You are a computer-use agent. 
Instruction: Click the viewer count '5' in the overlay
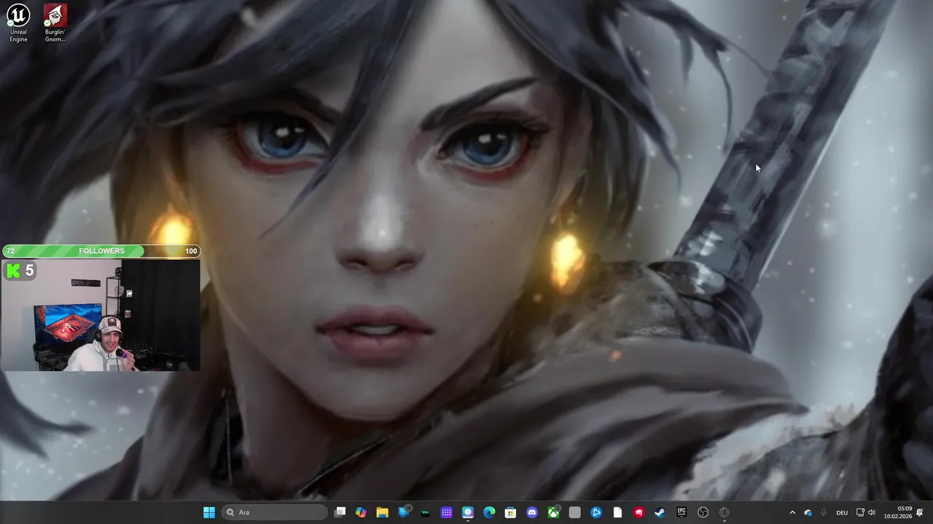pos(30,271)
